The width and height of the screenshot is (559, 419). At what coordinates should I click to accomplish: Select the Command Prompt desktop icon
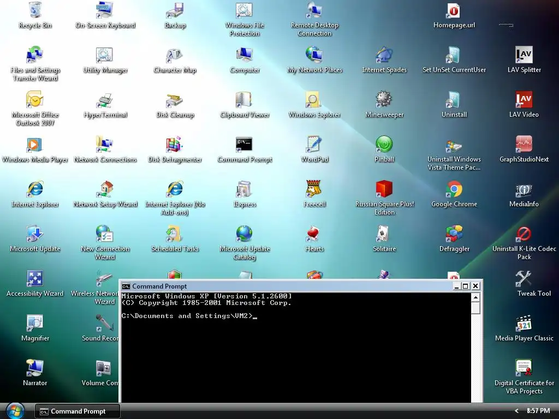245,144
